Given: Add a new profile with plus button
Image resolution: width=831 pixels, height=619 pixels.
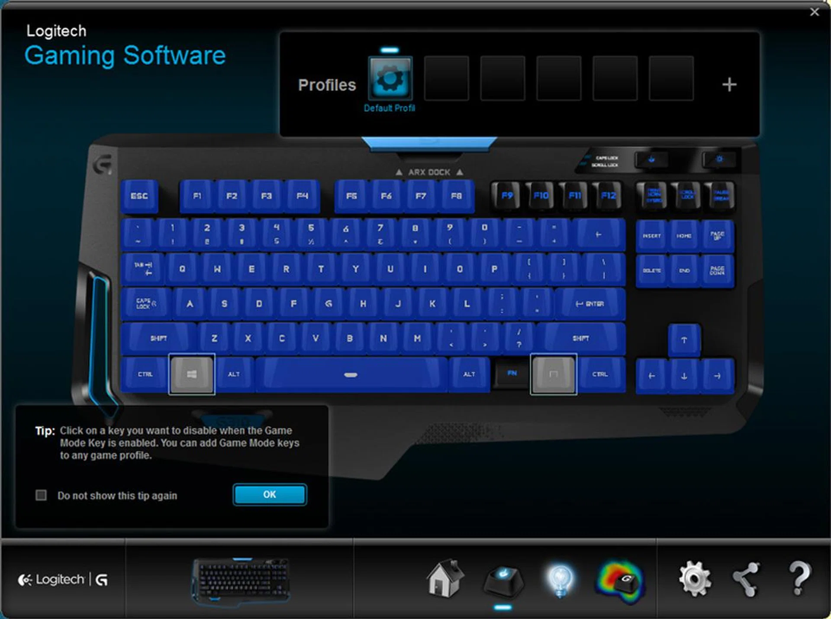Looking at the screenshot, I should 729,84.
